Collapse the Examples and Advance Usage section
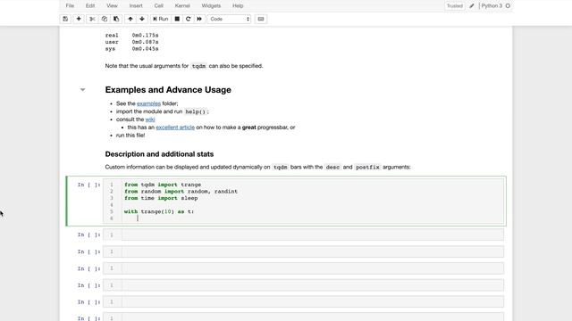 (x=83, y=89)
